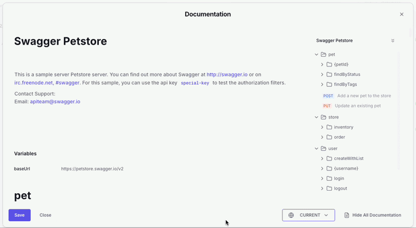Click the {username} folder icon
Screen dimensions: 416x228
point(329,168)
